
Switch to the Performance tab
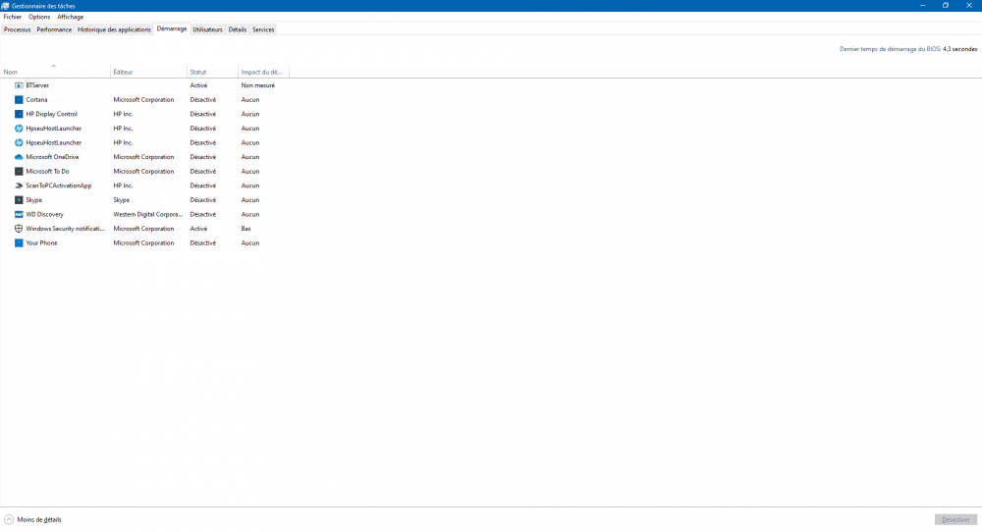[54, 29]
